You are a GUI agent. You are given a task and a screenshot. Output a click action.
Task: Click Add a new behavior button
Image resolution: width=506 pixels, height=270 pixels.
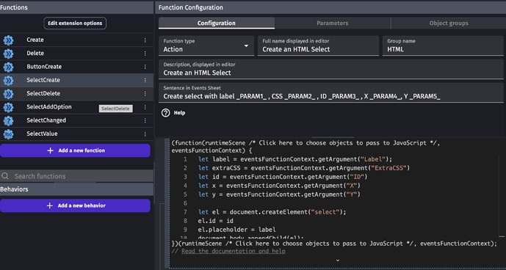pos(75,206)
